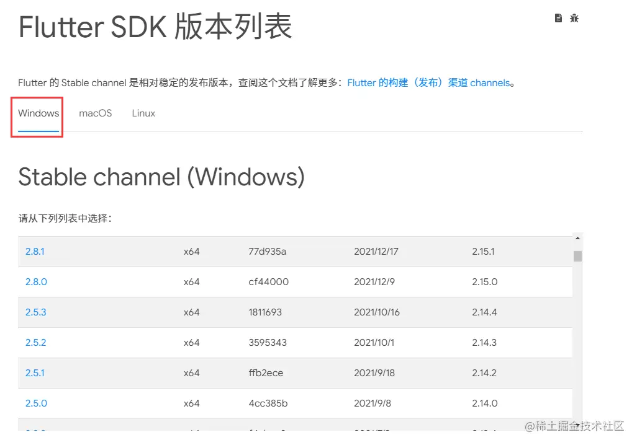Click Dart version 2.14.3
This screenshot has width=637, height=445.
click(484, 343)
